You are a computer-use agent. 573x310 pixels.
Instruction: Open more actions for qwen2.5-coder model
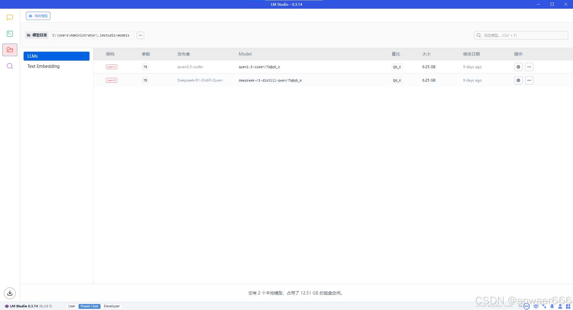click(529, 67)
